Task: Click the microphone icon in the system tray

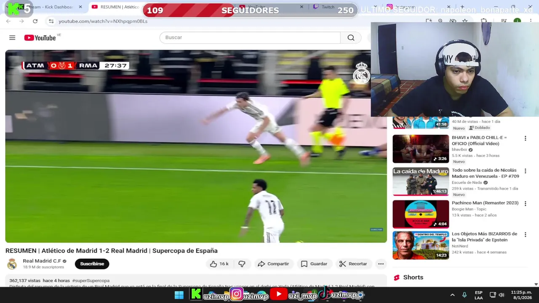Action: coord(464,295)
